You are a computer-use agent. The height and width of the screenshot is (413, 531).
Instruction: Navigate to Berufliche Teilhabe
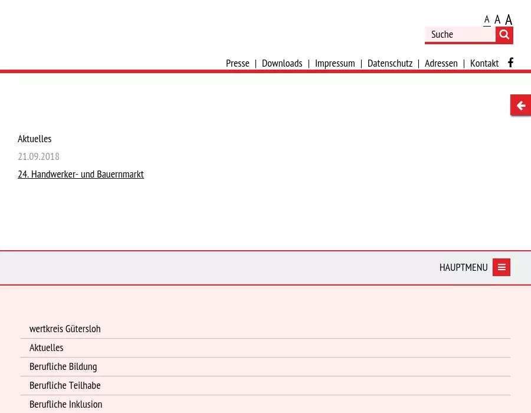coord(65,385)
